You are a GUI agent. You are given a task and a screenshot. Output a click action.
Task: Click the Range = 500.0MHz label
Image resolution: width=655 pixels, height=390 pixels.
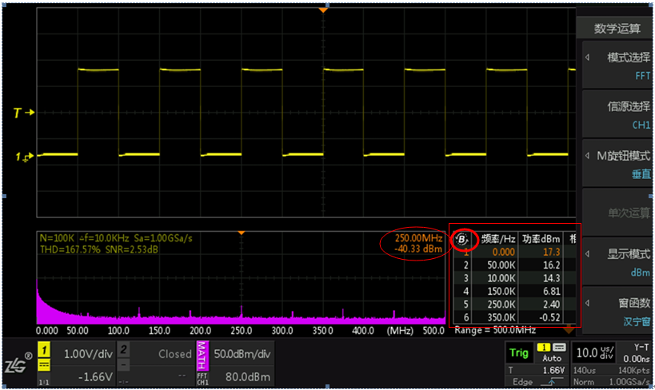(495, 330)
